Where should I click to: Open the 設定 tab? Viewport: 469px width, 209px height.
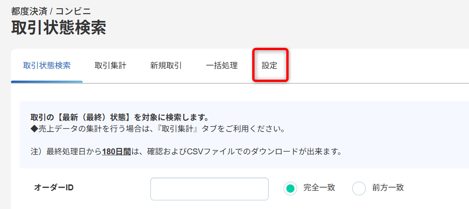coord(269,66)
